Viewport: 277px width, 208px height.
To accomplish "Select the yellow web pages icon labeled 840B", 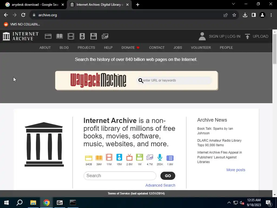I will point(89,158).
